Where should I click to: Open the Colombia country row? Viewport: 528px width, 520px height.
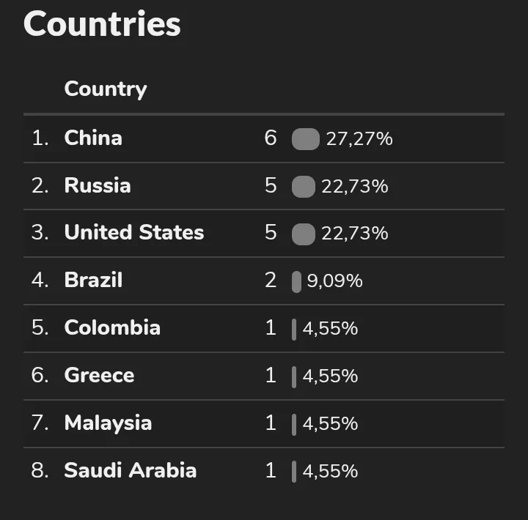[x=264, y=328]
